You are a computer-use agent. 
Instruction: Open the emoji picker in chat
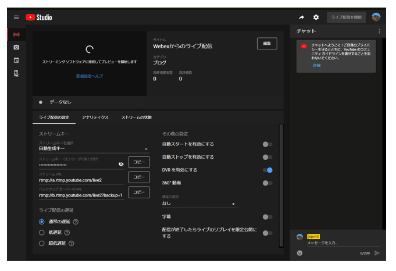point(299,253)
